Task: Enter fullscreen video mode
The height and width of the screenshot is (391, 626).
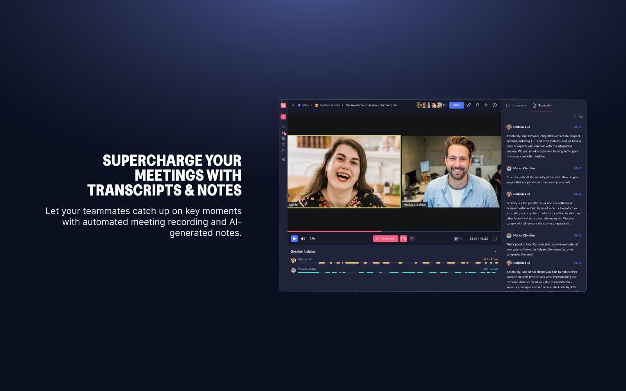Action: 495,239
